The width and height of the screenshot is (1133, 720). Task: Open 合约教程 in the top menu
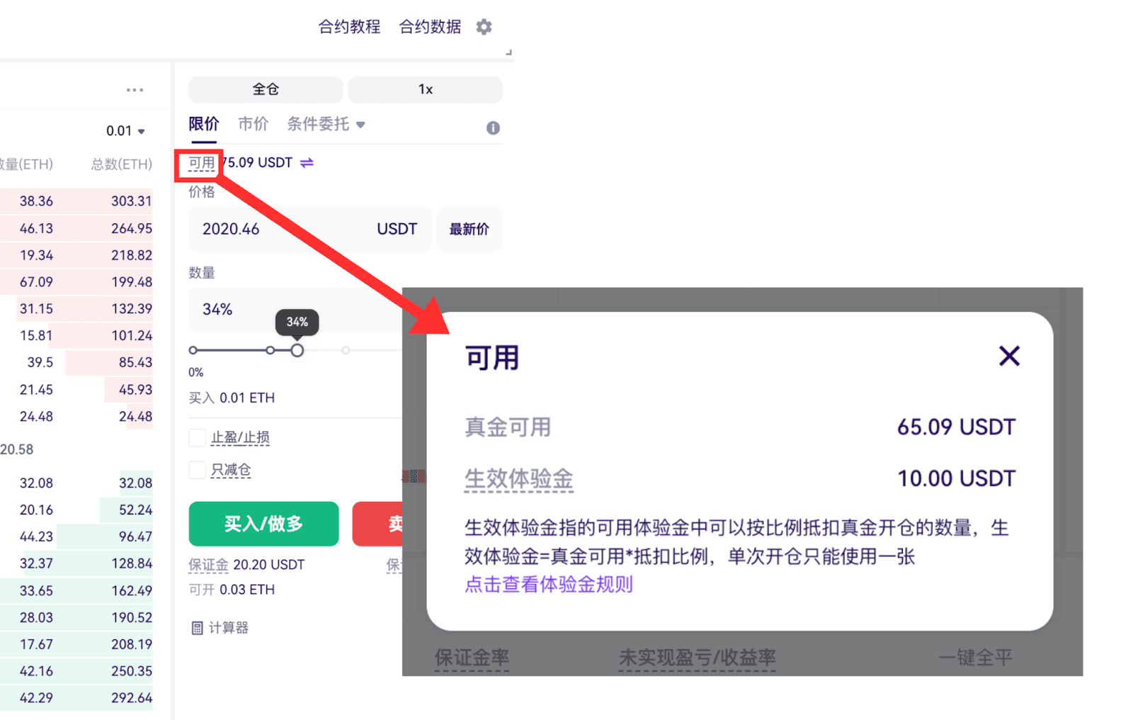pyautogui.click(x=349, y=27)
